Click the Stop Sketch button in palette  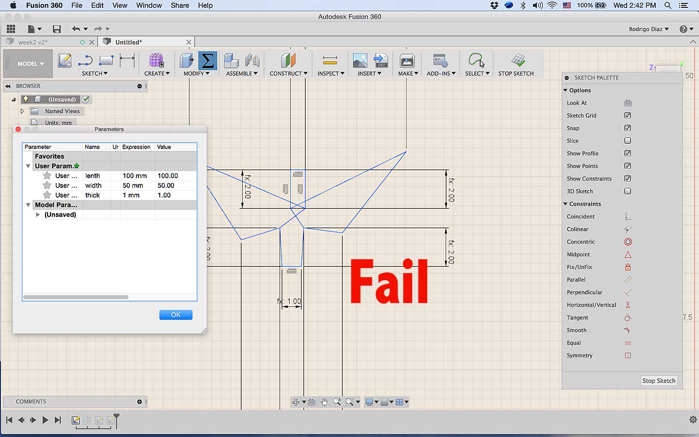point(659,381)
